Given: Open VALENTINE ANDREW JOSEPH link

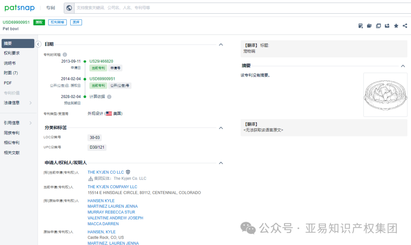Looking at the screenshot, I should tap(115, 218).
